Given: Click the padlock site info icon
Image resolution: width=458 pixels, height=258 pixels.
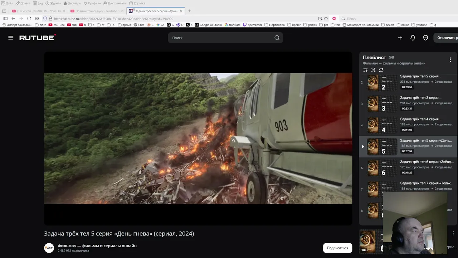Looking at the screenshot, I should tap(50, 19).
